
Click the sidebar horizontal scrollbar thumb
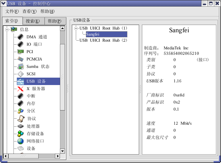pos(23,156)
